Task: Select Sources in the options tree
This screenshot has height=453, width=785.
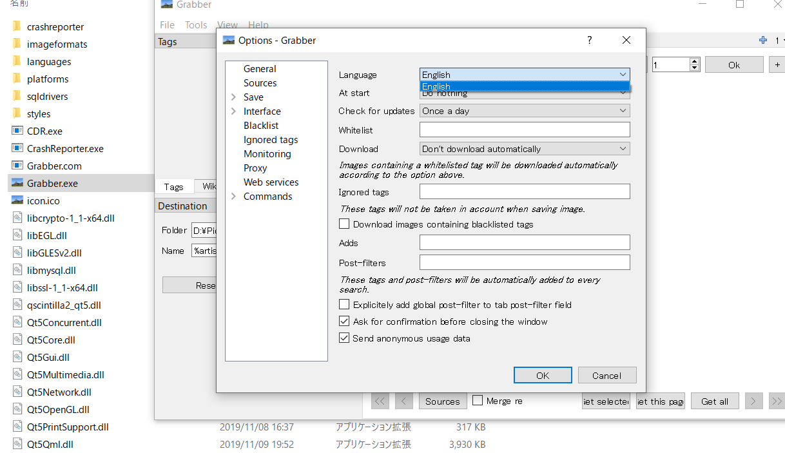Action: pyautogui.click(x=260, y=83)
